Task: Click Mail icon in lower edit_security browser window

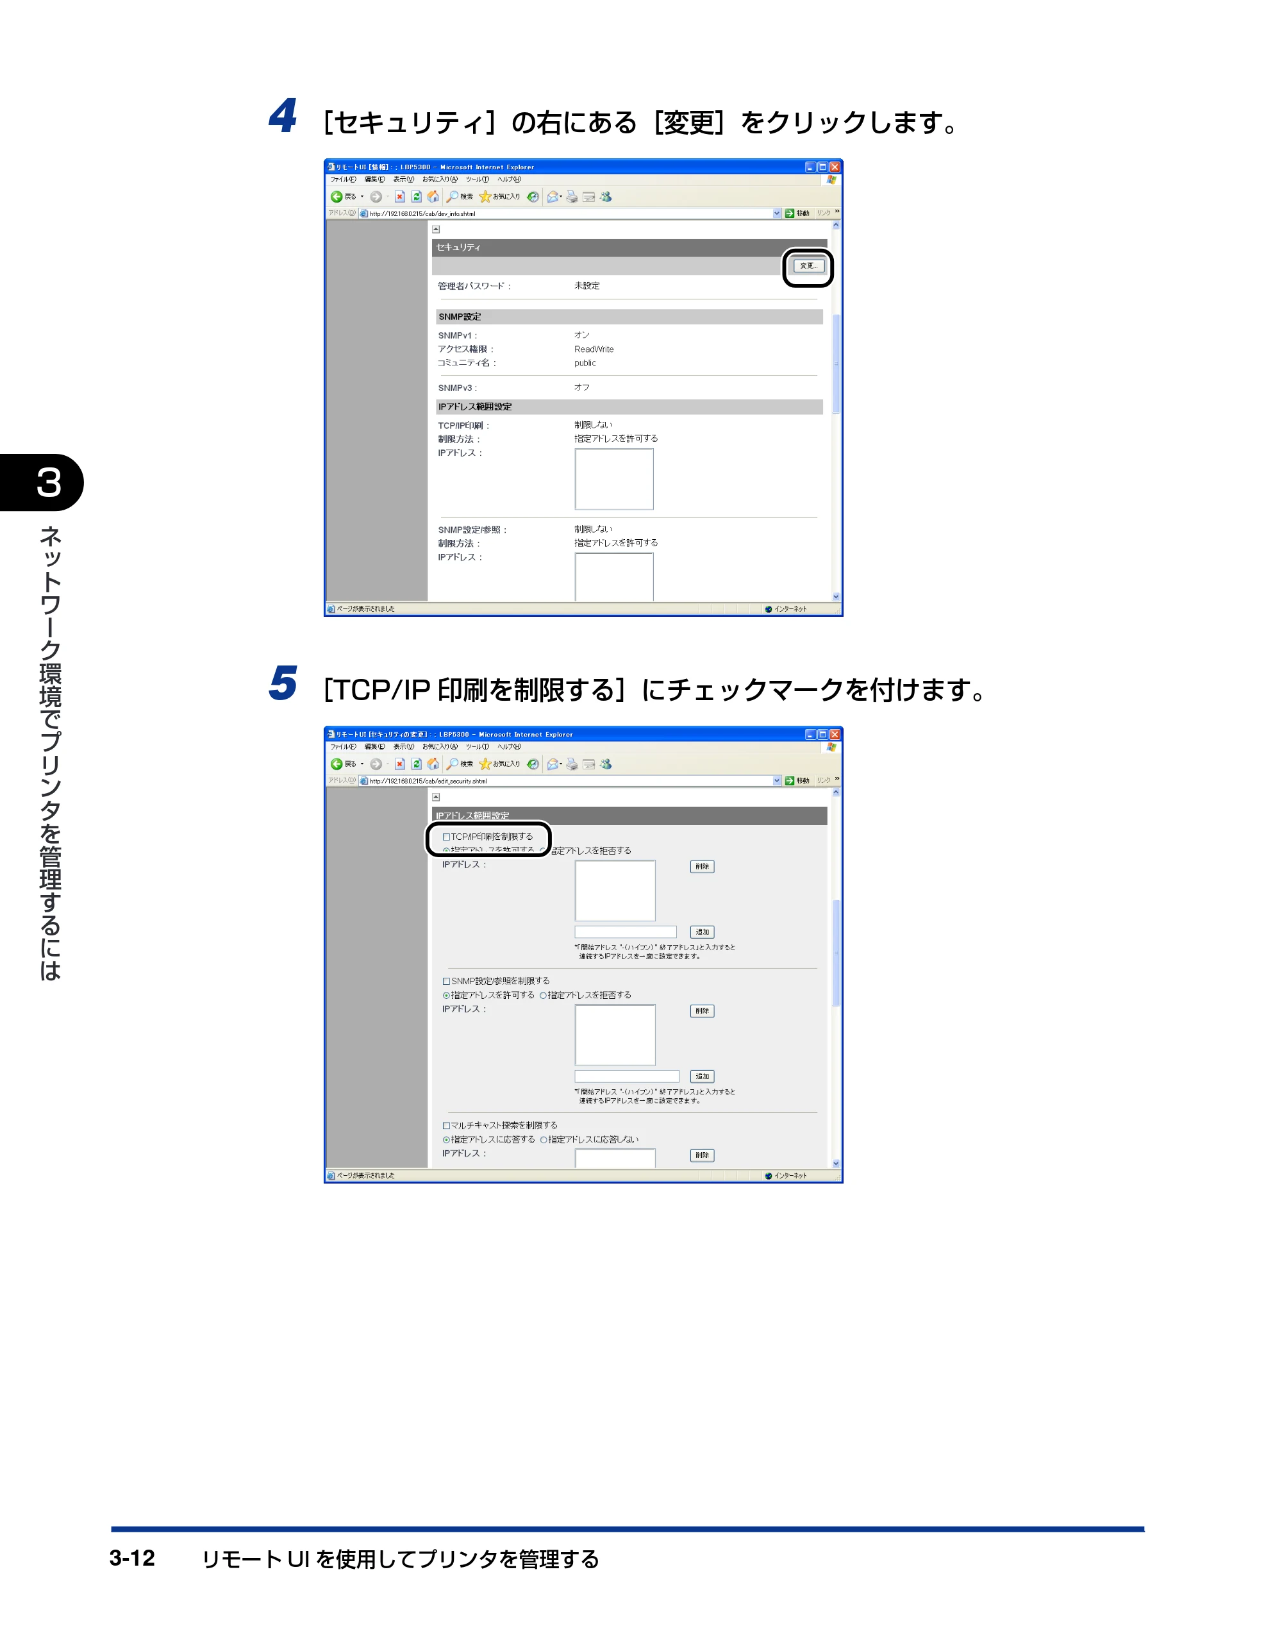Action: 553,764
